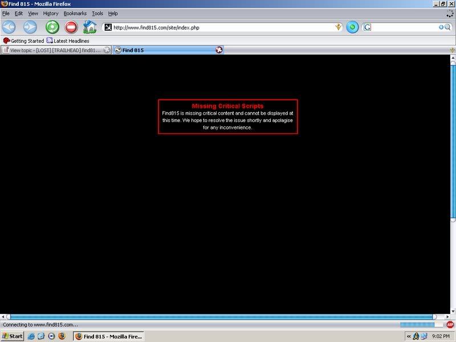Image resolution: width=456 pixels, height=342 pixels.
Task: Click the blue Go button next to address bar
Action: point(352,27)
